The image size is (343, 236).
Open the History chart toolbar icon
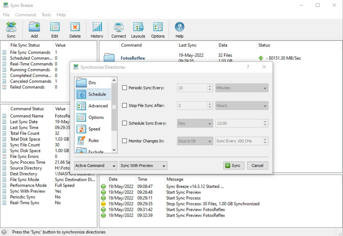(x=97, y=30)
